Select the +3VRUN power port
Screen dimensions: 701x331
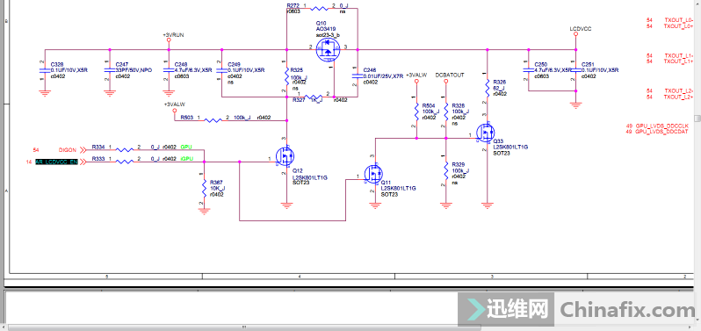tap(169, 40)
